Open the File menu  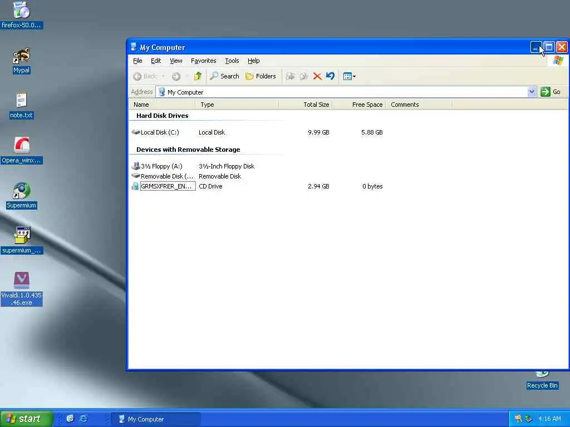point(137,61)
